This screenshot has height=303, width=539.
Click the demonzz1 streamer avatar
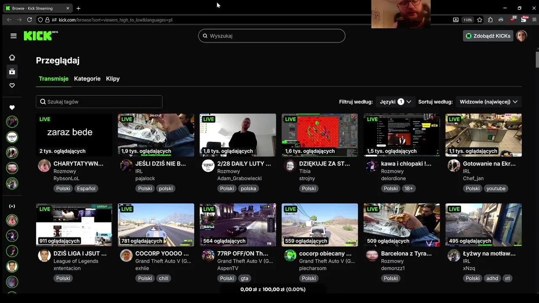[372, 255]
